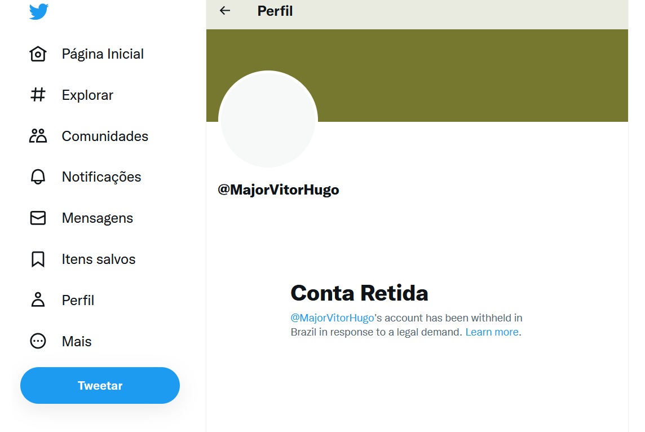The image size is (645, 432).
Task: Open Explorar via the hashtag icon
Action: [x=38, y=95]
